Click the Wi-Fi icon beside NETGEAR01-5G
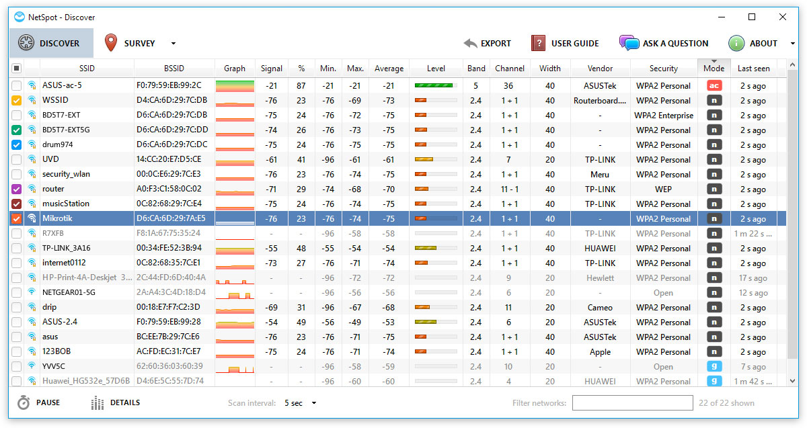The width and height of the screenshot is (807, 428). [x=32, y=292]
